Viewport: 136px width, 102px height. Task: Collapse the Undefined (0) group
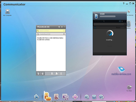click(64, 34)
